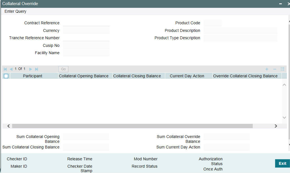
Task: Click the Product Code field
Action: click(213, 23)
